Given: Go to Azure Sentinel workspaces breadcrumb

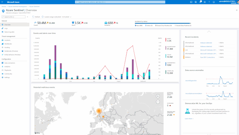Looking at the screenshot, I should [17, 6].
